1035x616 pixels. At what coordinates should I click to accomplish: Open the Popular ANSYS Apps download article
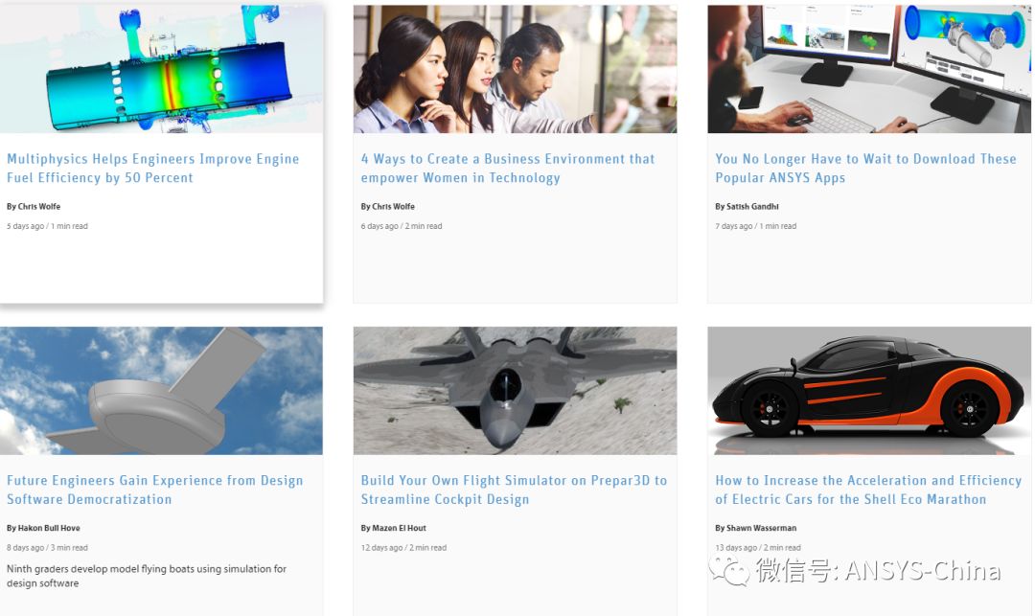[x=865, y=169]
